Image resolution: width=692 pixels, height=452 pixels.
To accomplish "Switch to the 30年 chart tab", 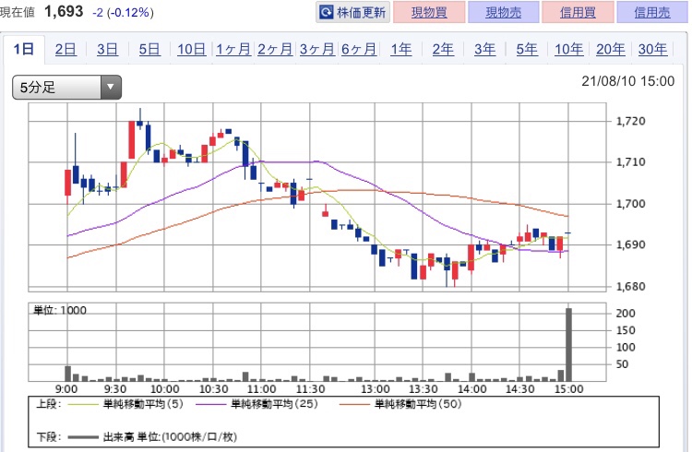I will click(652, 49).
